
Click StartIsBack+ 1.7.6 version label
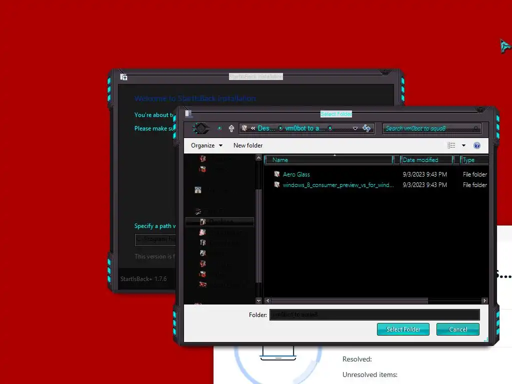click(x=143, y=279)
